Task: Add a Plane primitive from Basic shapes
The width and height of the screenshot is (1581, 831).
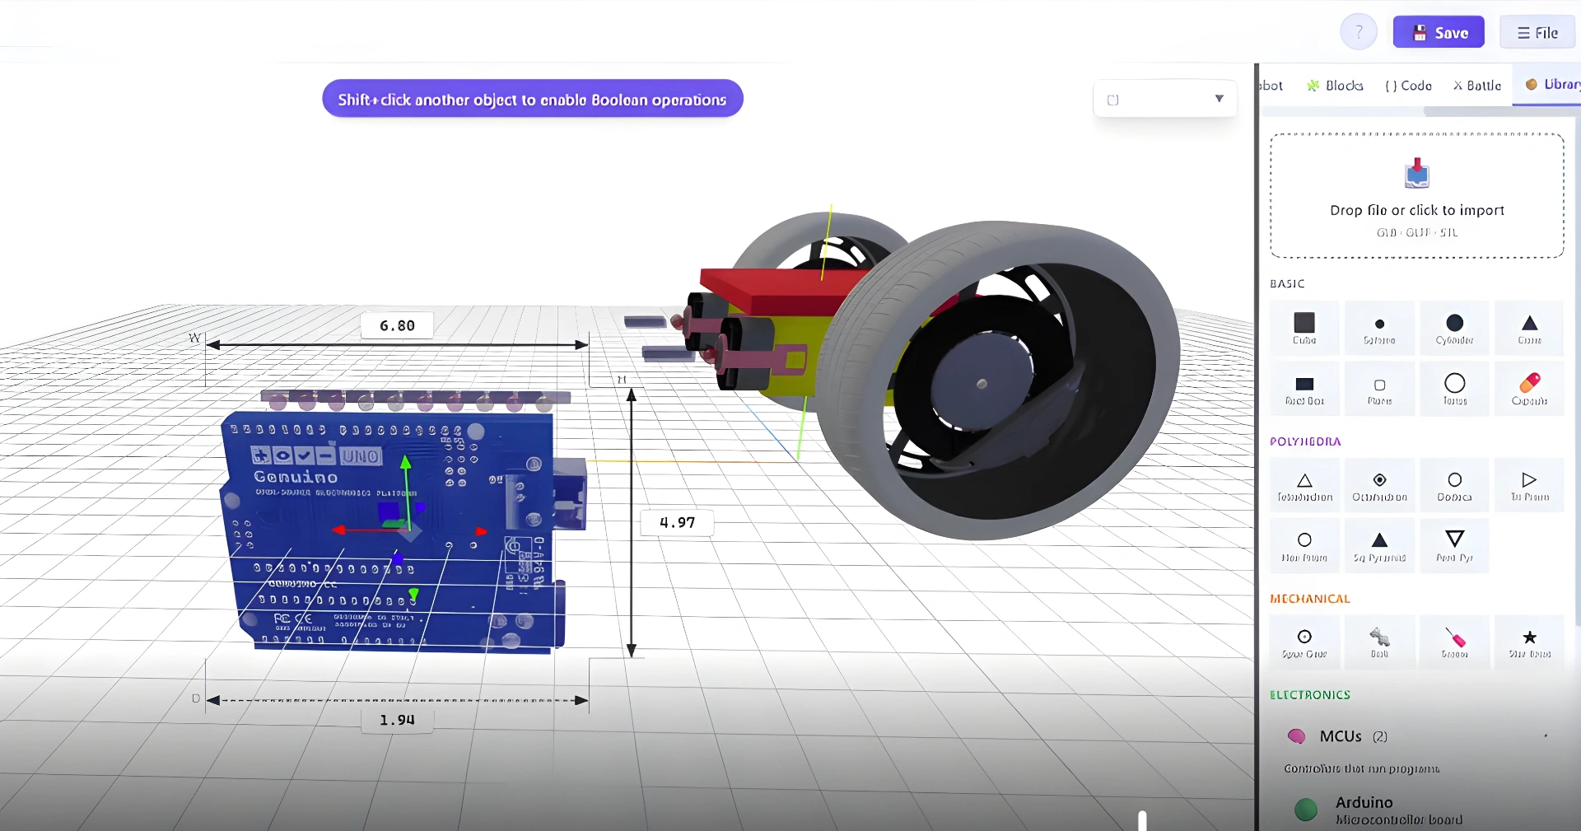Action: [x=1379, y=389]
